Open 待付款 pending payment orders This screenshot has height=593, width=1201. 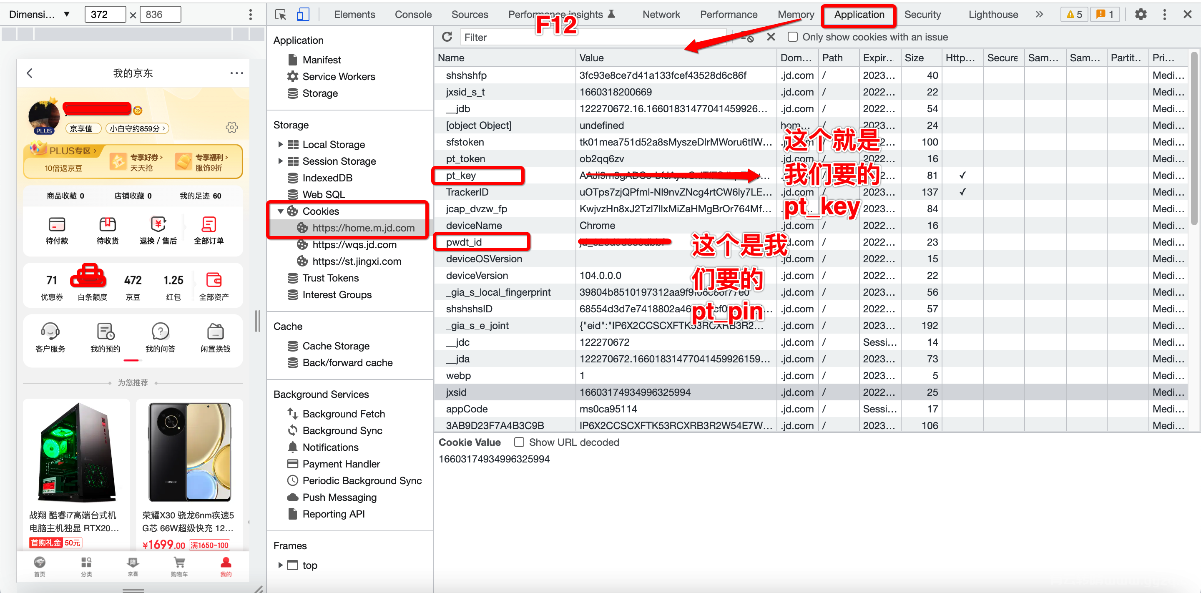pyautogui.click(x=57, y=230)
